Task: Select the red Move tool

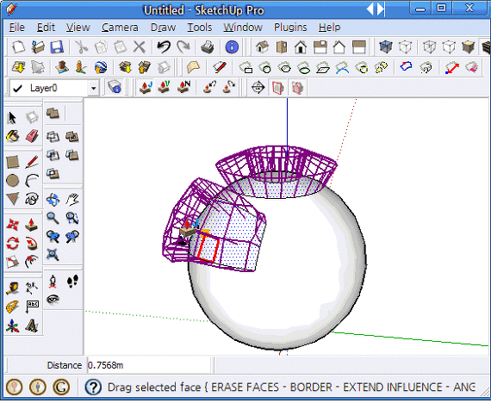Action: [x=13, y=225]
